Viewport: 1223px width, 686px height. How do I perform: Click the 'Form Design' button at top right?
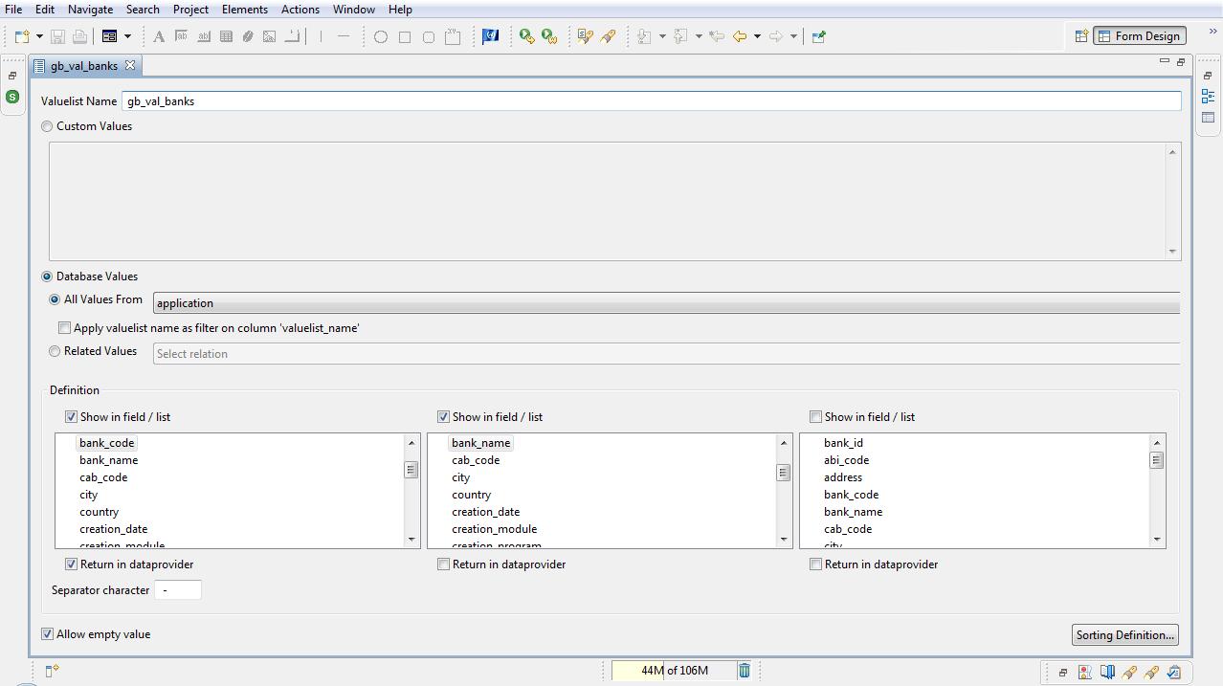click(x=1139, y=34)
